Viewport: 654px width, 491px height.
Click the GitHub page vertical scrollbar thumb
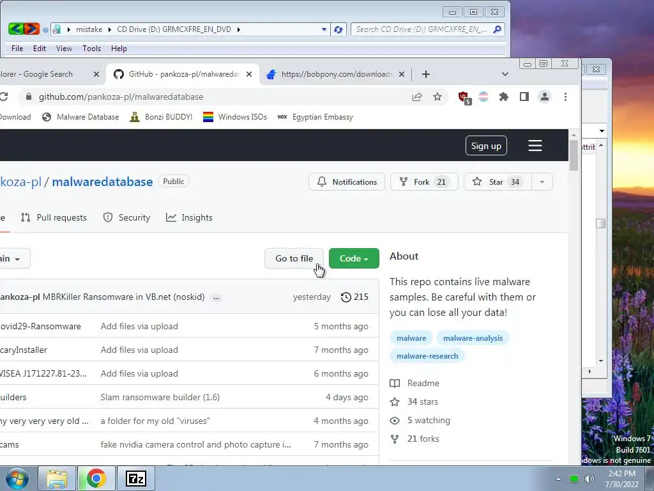point(574,155)
